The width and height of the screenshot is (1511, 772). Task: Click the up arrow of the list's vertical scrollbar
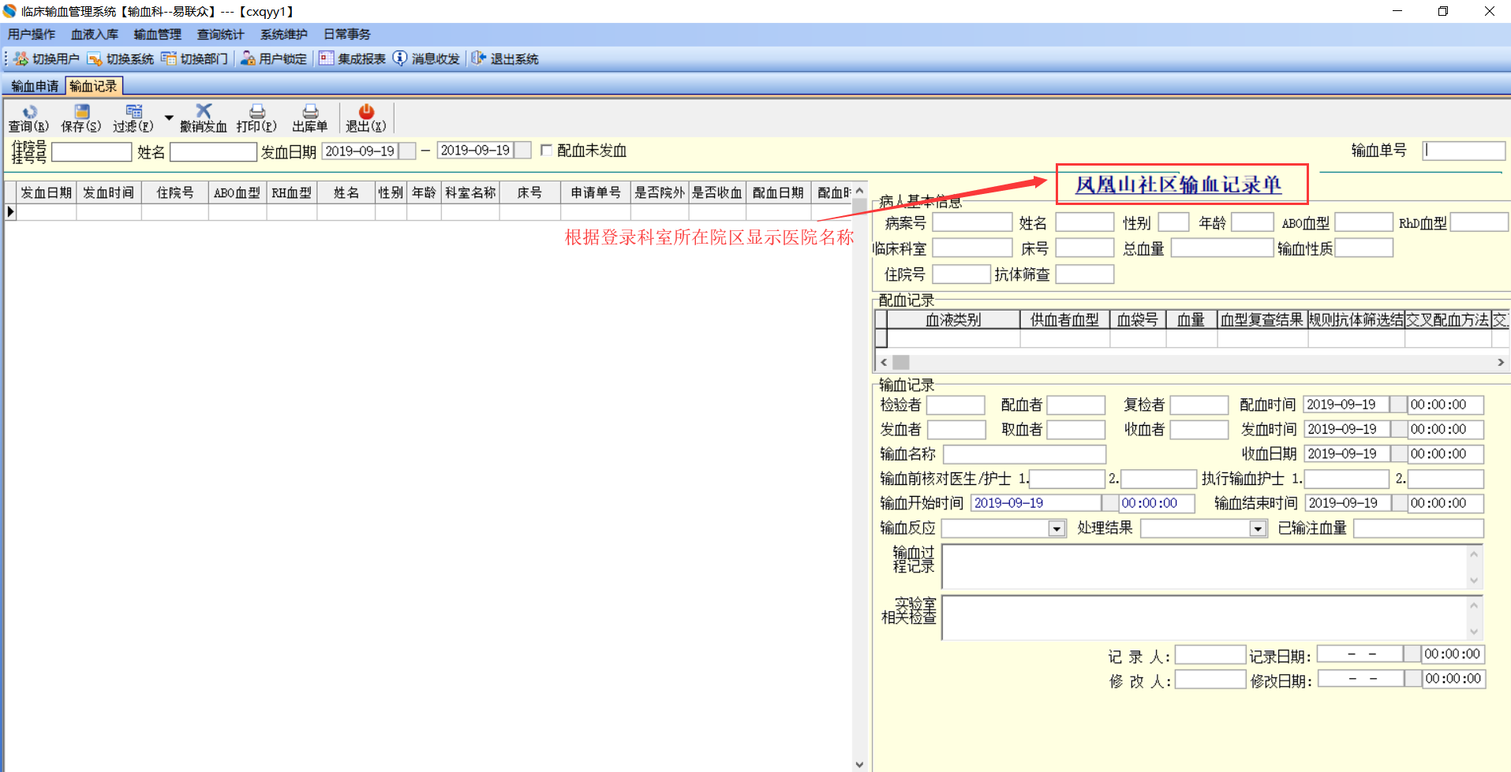(859, 191)
